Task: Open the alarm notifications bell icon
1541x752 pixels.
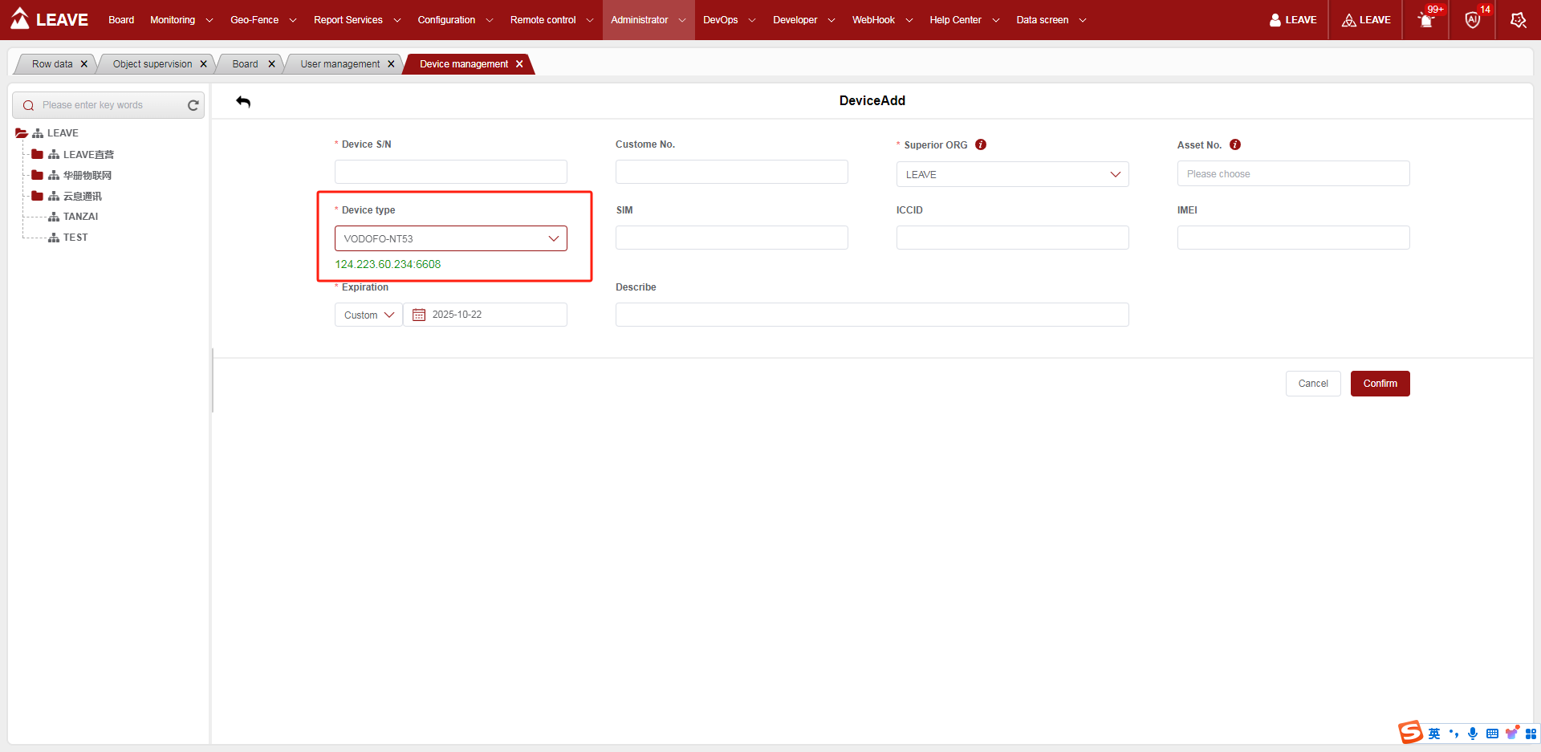Action: [x=1426, y=20]
